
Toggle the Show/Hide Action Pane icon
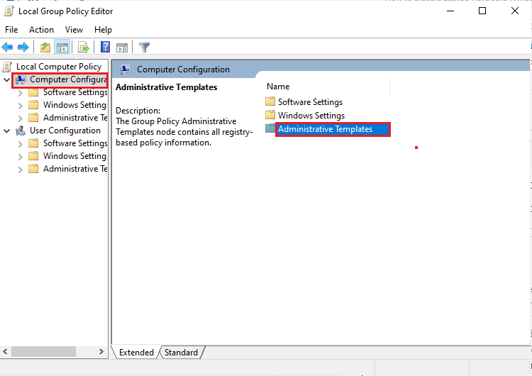click(x=122, y=48)
